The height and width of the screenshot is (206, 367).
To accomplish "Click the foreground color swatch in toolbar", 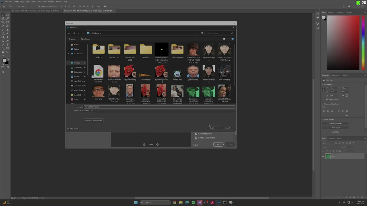I will (x=4, y=60).
